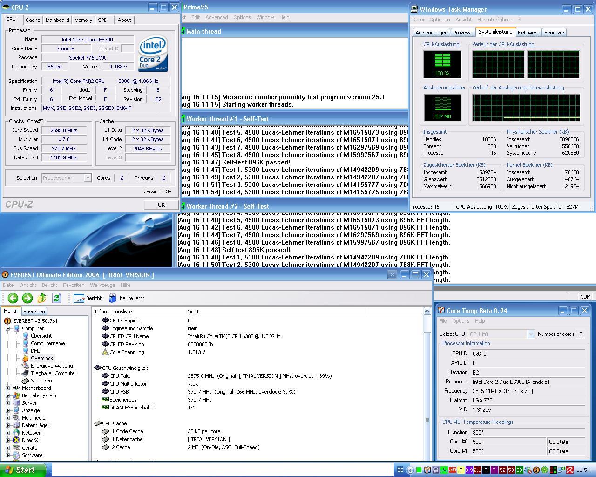The height and width of the screenshot is (477, 596).
Task: Open the Window menu in Prime95
Action: point(265,17)
